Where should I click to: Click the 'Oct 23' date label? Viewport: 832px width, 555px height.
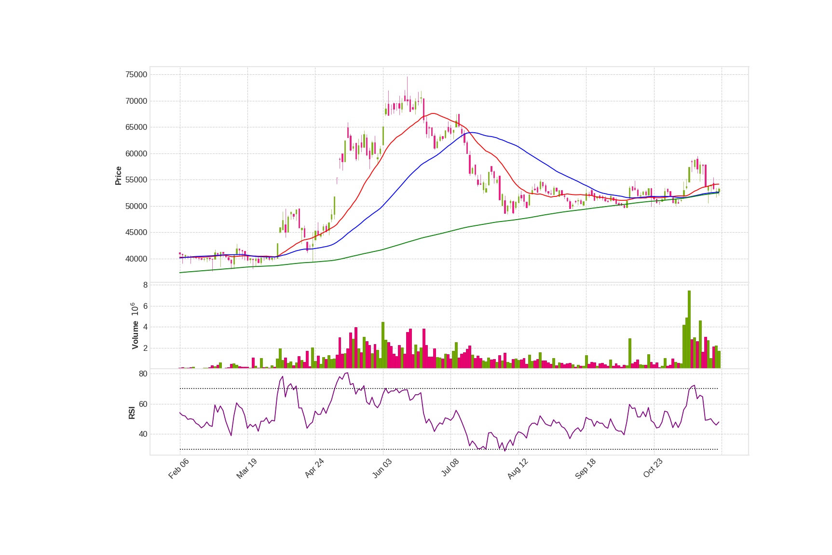tap(653, 469)
